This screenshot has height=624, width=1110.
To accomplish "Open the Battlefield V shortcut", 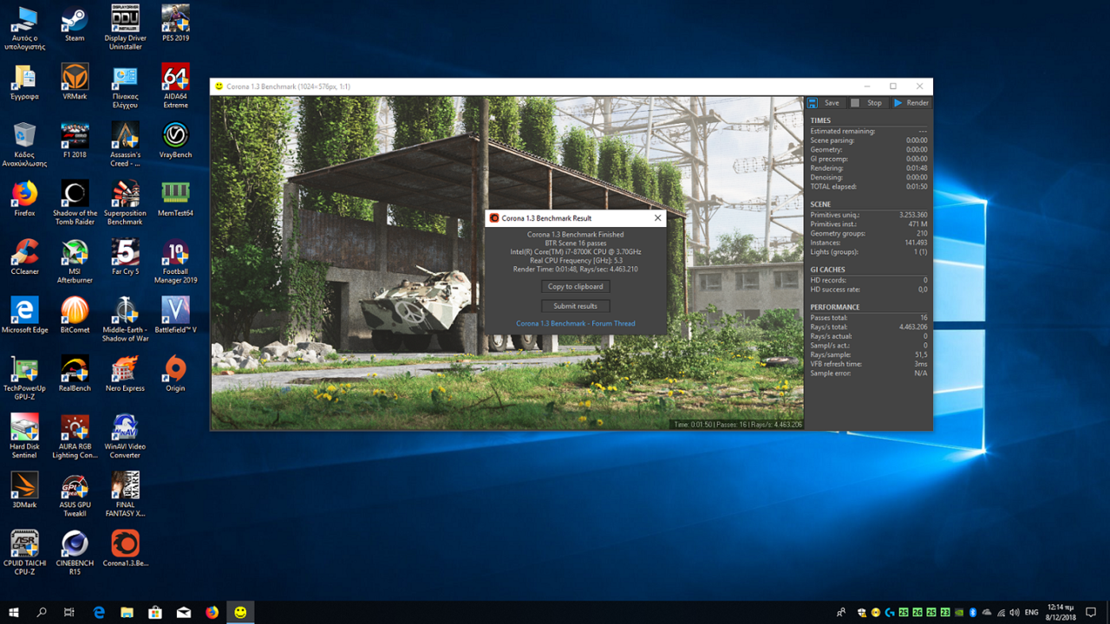I will [x=175, y=315].
